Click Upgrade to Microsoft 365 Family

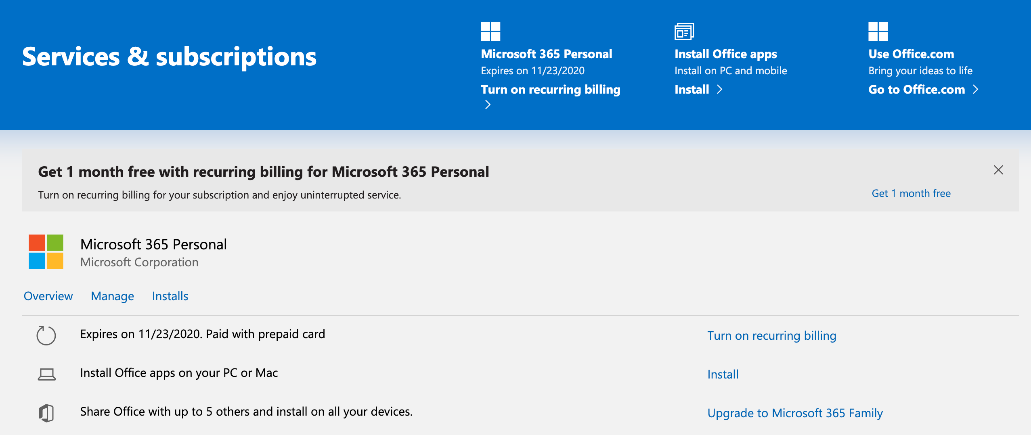click(x=795, y=413)
